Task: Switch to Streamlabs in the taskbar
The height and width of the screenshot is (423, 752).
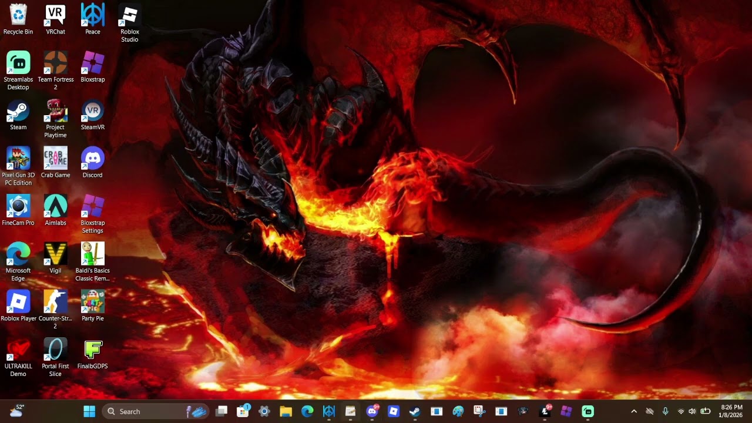Action: 587,411
